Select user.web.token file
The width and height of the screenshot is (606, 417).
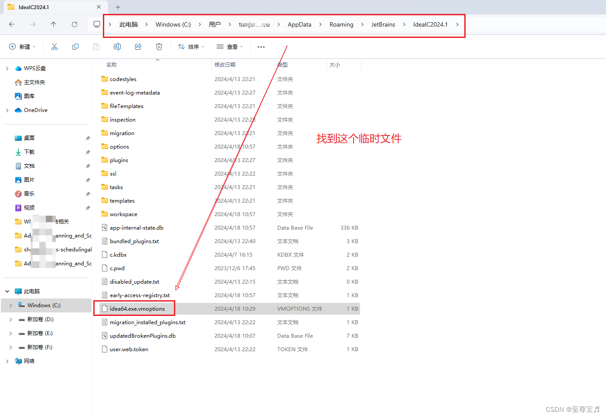[x=129, y=349]
